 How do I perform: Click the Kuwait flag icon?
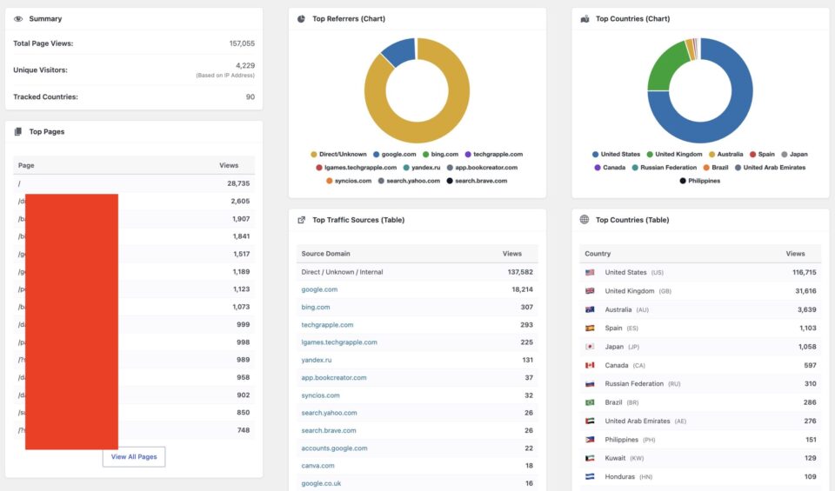coord(590,458)
